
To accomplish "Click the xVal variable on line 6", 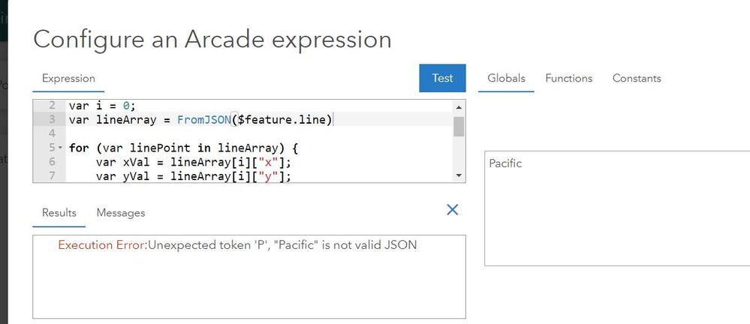I will pos(139,162).
